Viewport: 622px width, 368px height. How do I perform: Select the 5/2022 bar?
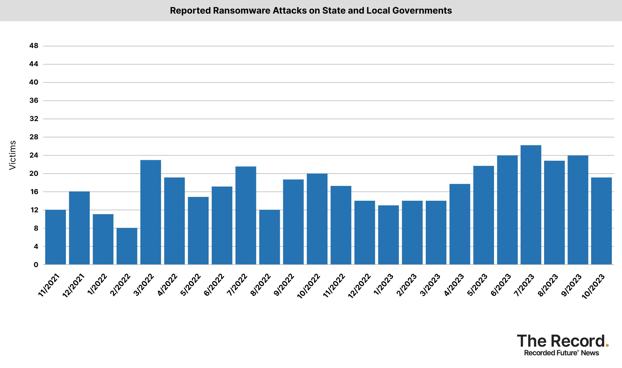198,231
